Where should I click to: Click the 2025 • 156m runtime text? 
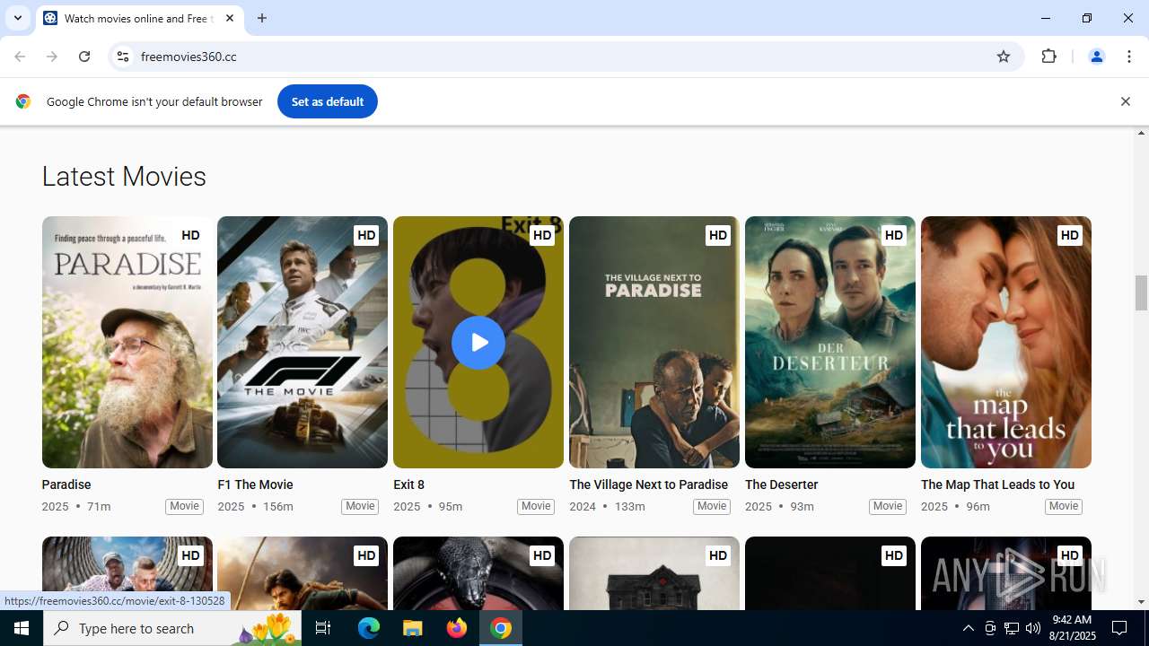256,506
